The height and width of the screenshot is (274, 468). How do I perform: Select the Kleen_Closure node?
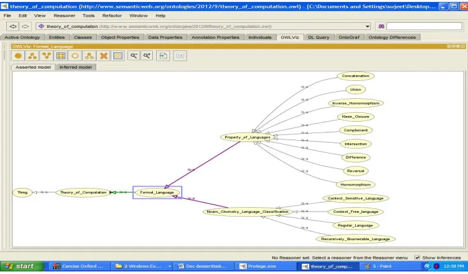[x=356, y=117]
